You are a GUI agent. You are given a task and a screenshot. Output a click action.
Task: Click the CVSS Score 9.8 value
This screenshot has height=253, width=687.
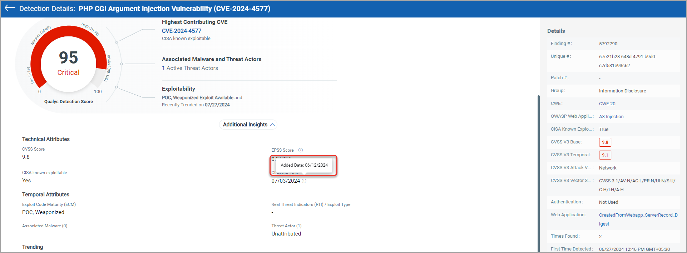(26, 157)
